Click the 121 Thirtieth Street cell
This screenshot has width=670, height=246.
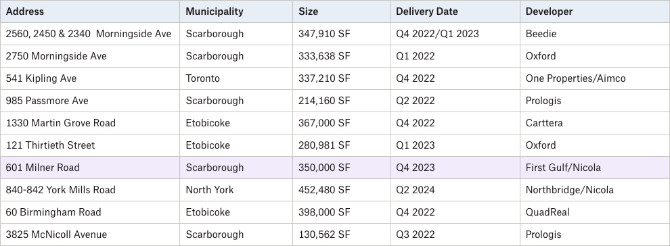[x=90, y=145]
